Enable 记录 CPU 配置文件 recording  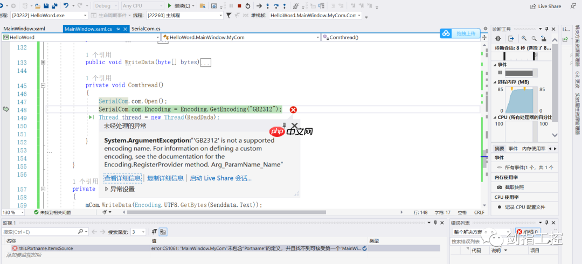point(499,207)
